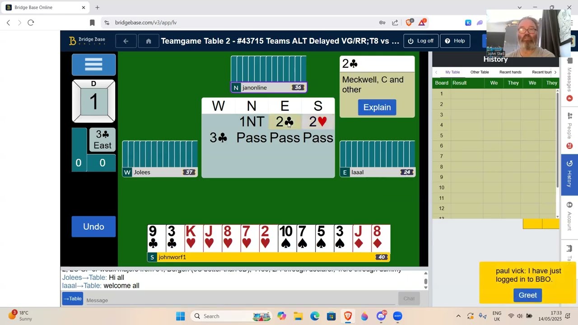Open File Explorer from taskbar
Viewport: 578px width, 325px height.
click(298, 316)
